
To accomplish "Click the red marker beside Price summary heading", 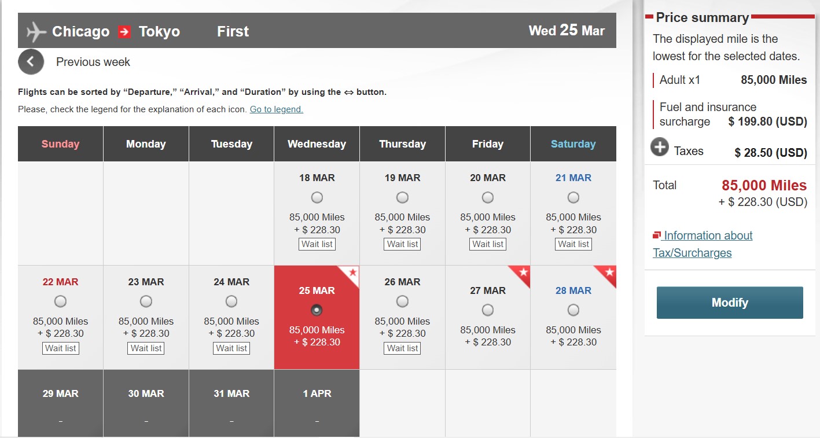I will click(x=649, y=17).
